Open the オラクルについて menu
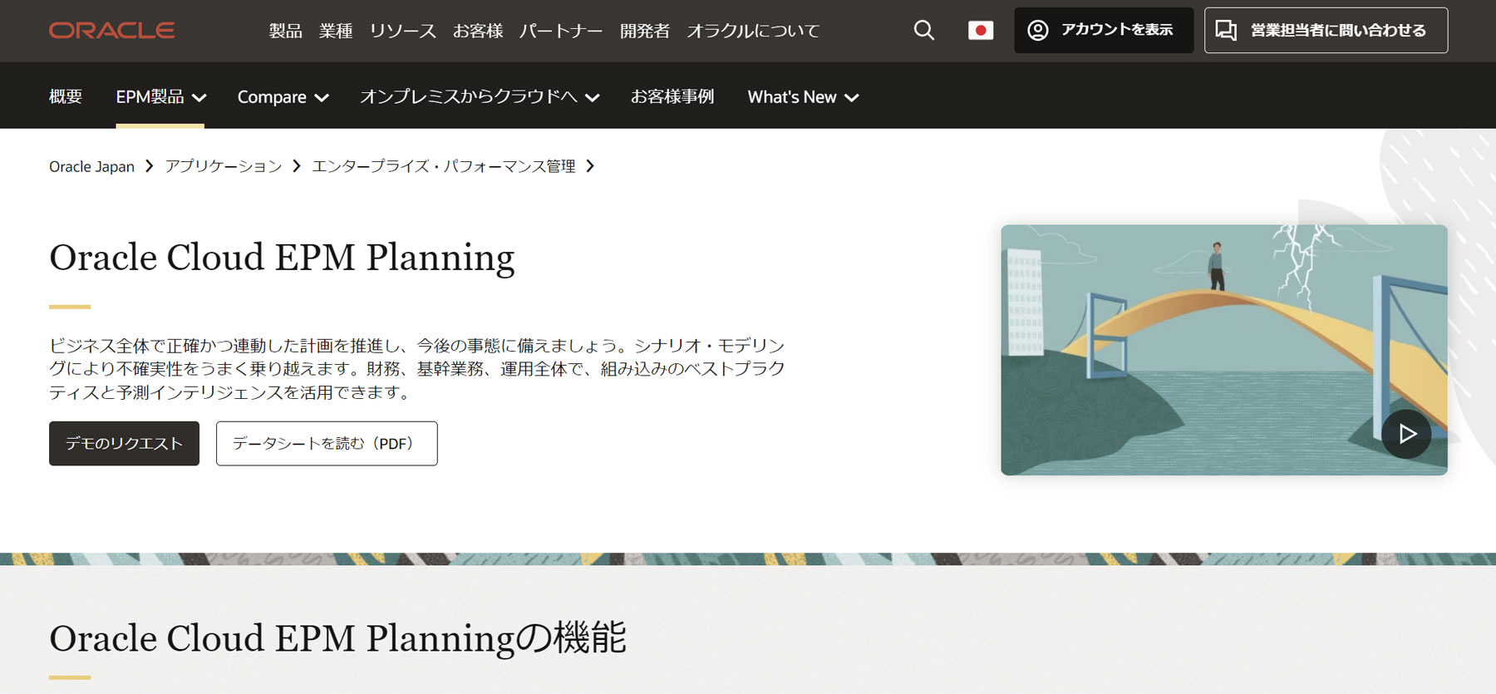The image size is (1496, 694). [753, 31]
